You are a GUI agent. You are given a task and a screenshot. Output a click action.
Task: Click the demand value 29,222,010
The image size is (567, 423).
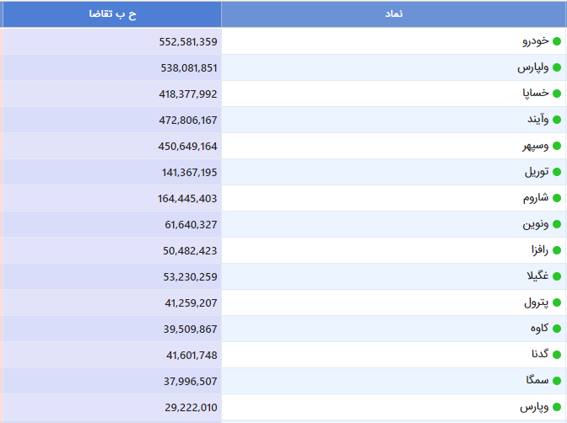(191, 408)
